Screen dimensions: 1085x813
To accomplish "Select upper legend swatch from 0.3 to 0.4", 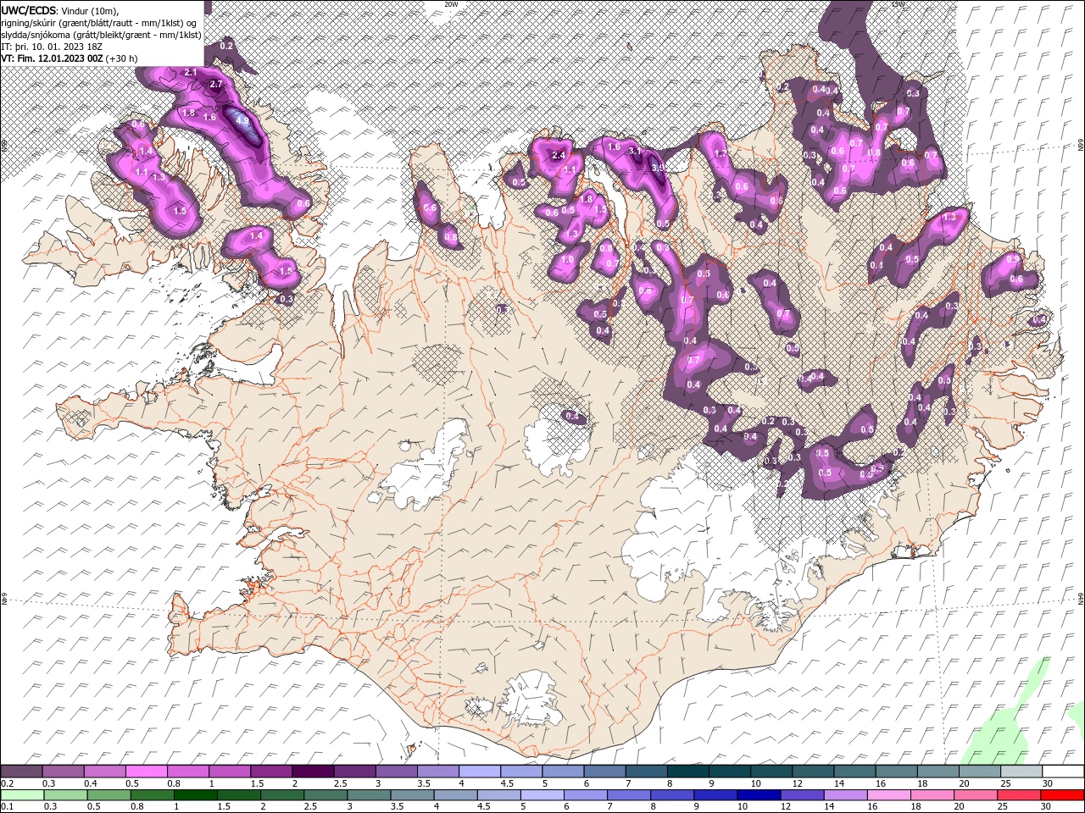I will coord(63,772).
